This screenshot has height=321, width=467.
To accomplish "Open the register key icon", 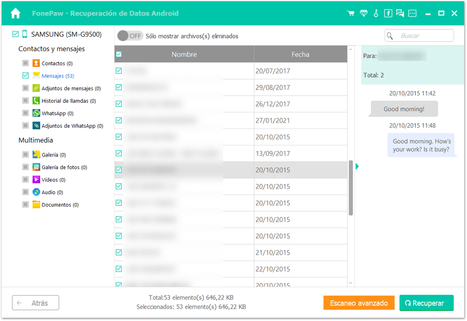I will [x=376, y=13].
